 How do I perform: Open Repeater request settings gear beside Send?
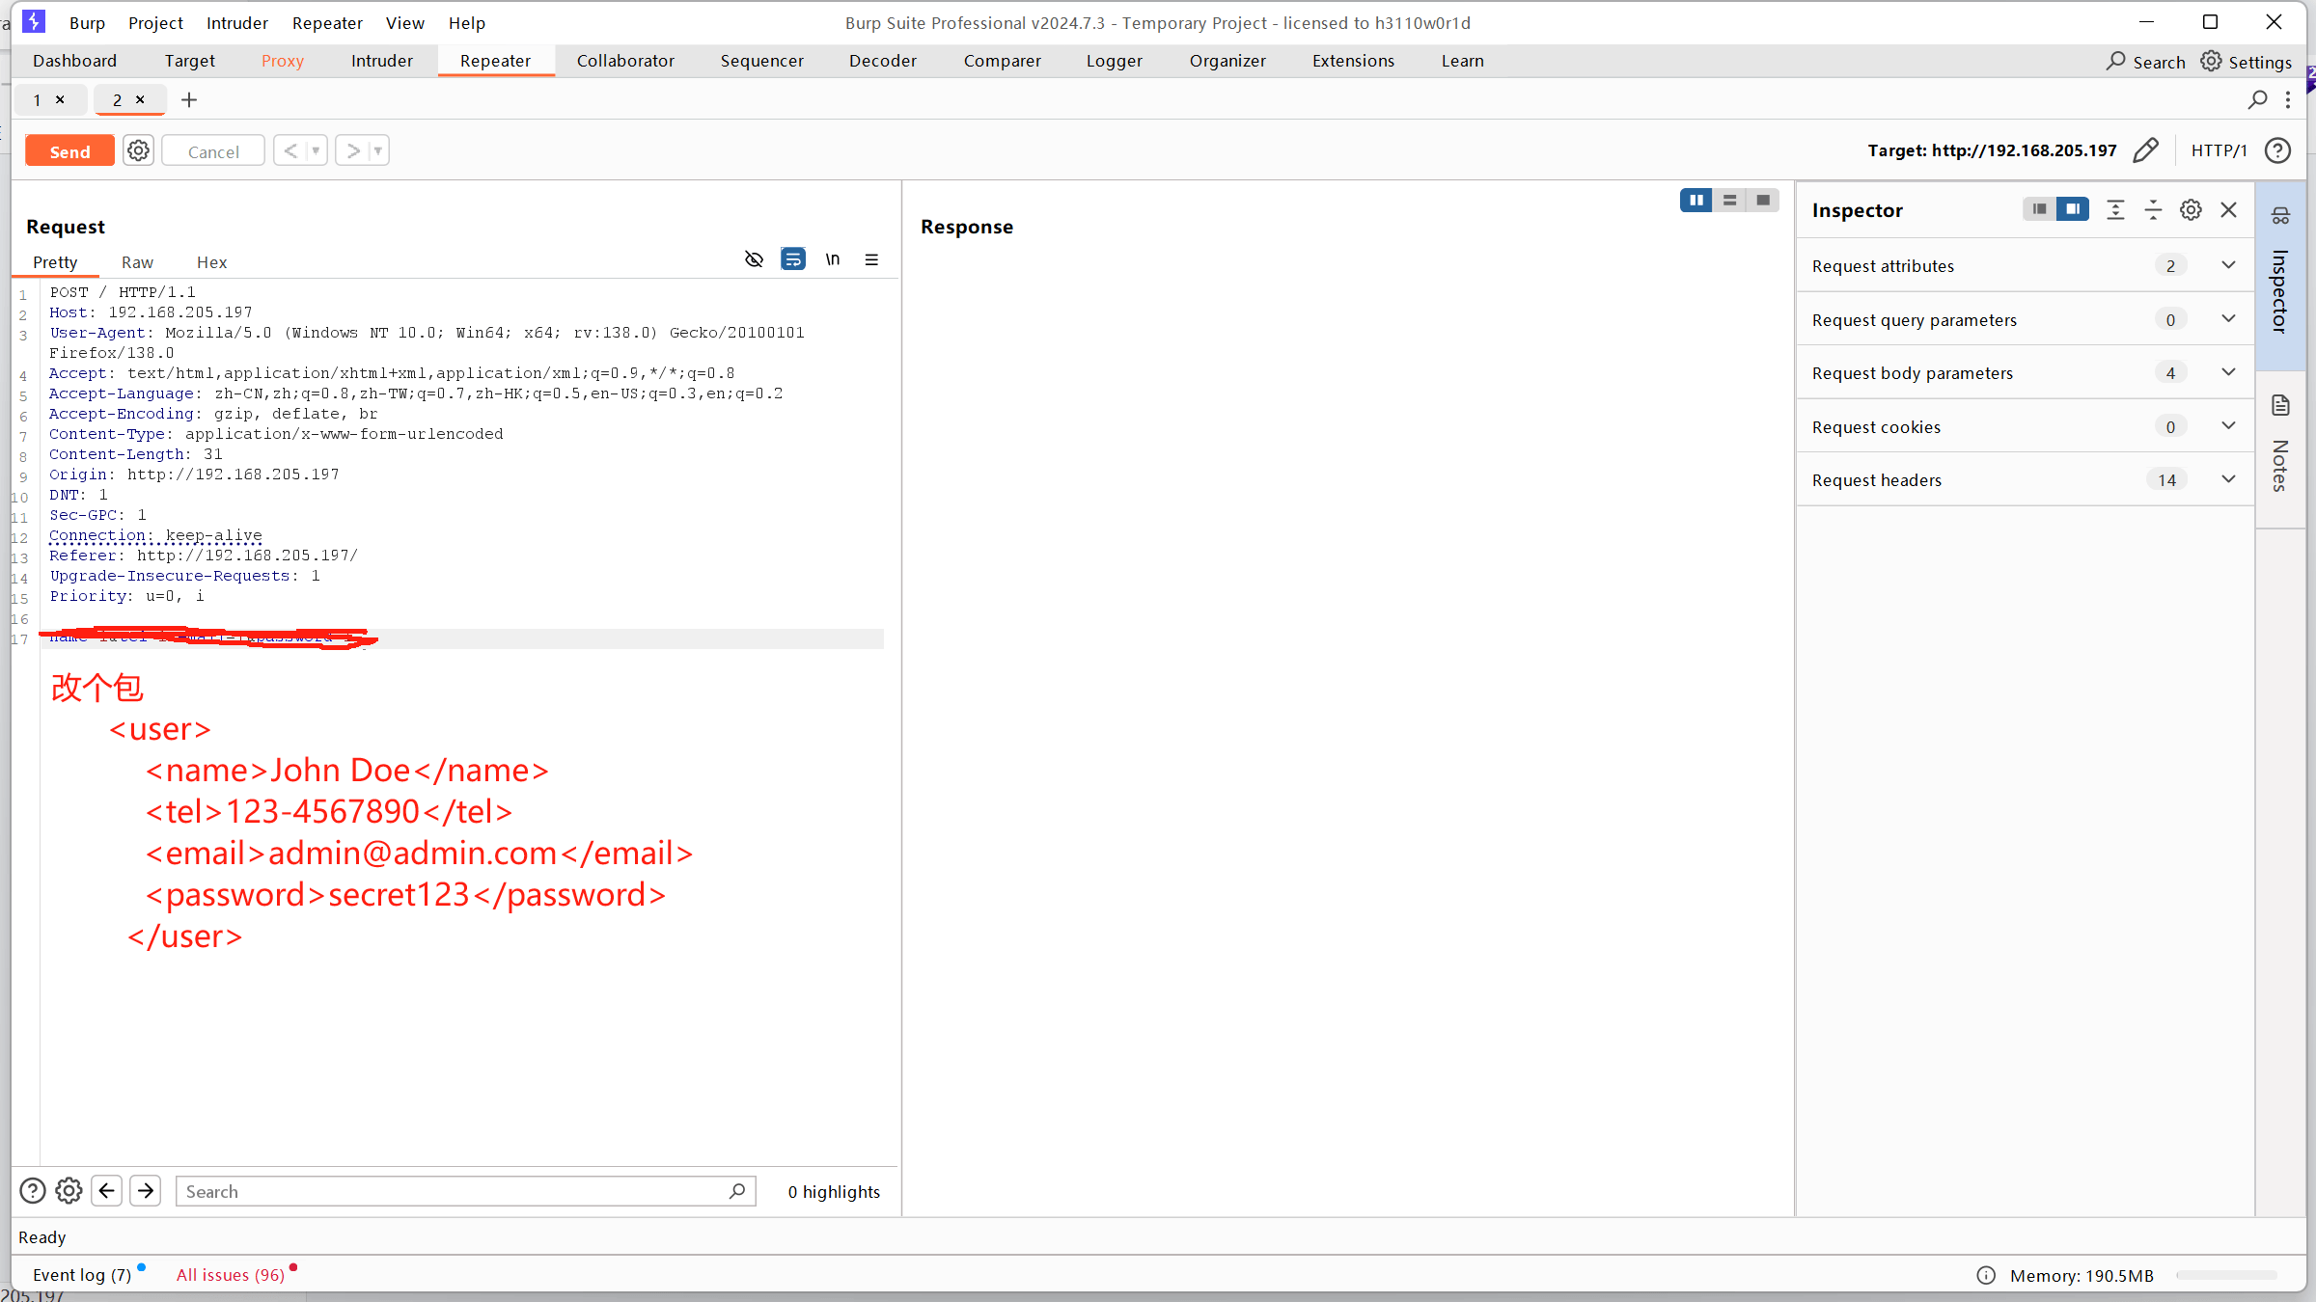138,149
